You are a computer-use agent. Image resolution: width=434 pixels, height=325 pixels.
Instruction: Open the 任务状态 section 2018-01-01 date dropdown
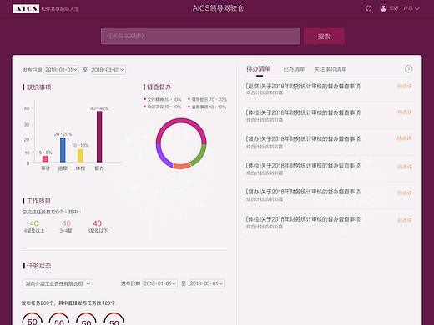[x=159, y=283]
